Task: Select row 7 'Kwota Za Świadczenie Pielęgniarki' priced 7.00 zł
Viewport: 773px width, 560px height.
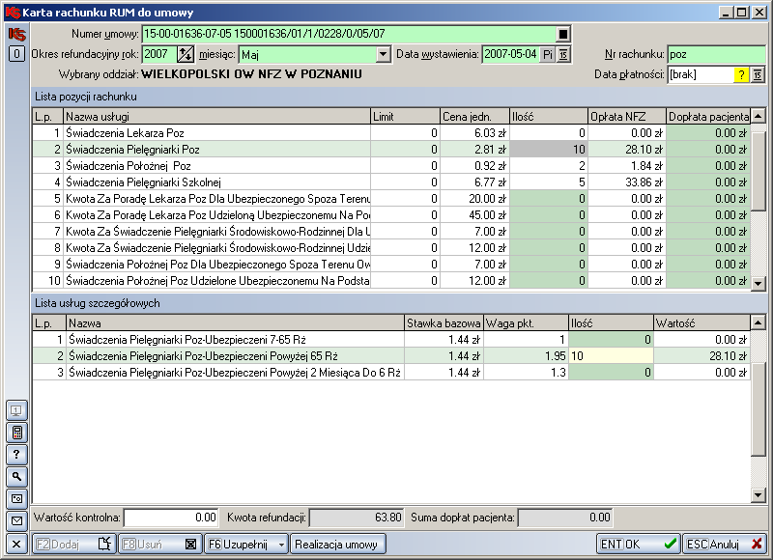Action: coord(391,232)
